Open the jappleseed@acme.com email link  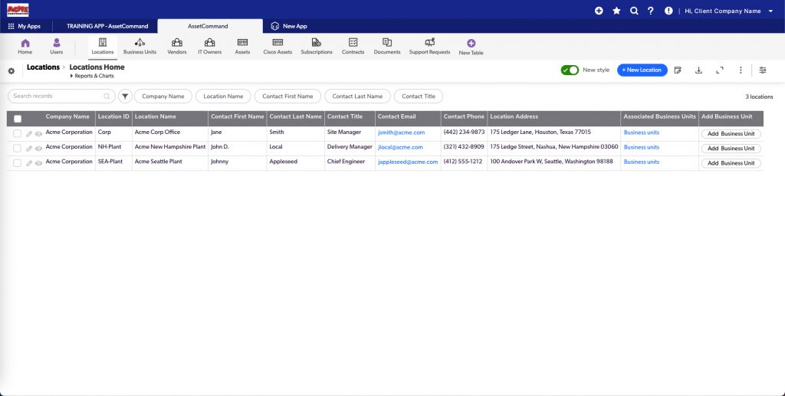pyautogui.click(x=408, y=162)
